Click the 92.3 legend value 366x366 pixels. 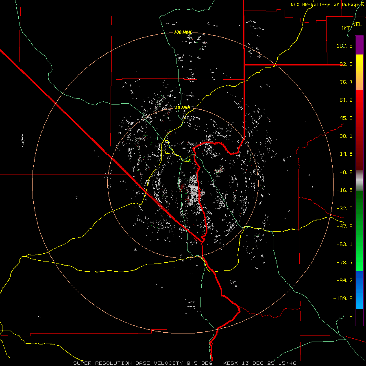(x=346, y=64)
